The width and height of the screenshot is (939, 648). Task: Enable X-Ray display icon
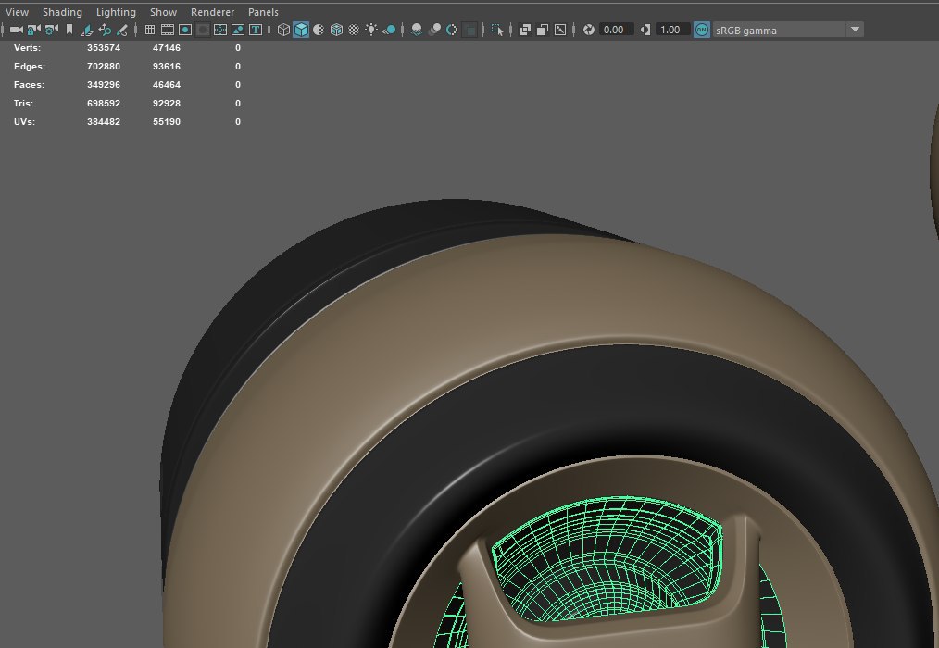coord(524,30)
